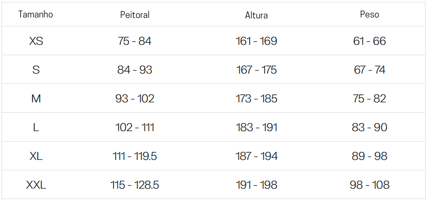Click the Peso column header
The height and width of the screenshot is (200, 427).
pos(369,15)
